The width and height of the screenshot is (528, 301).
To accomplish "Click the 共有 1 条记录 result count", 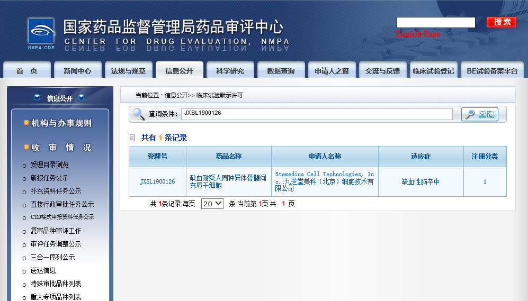I will [x=164, y=138].
